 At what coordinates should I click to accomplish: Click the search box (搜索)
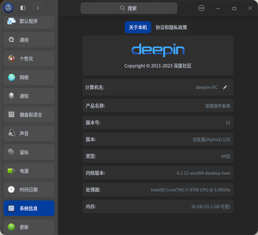click(x=129, y=8)
